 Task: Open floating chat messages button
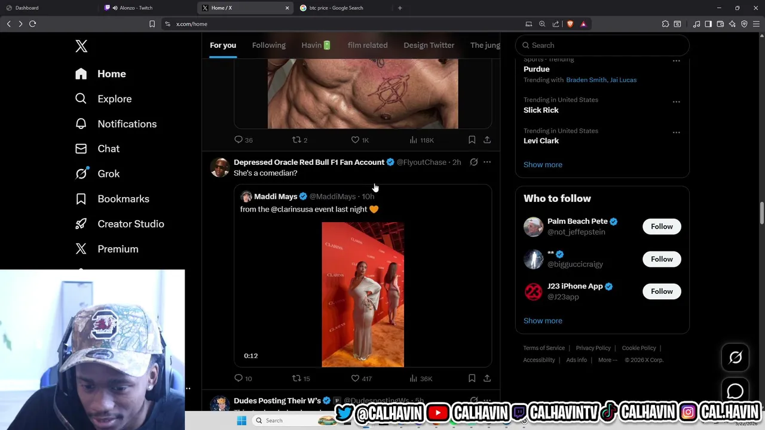(735, 391)
